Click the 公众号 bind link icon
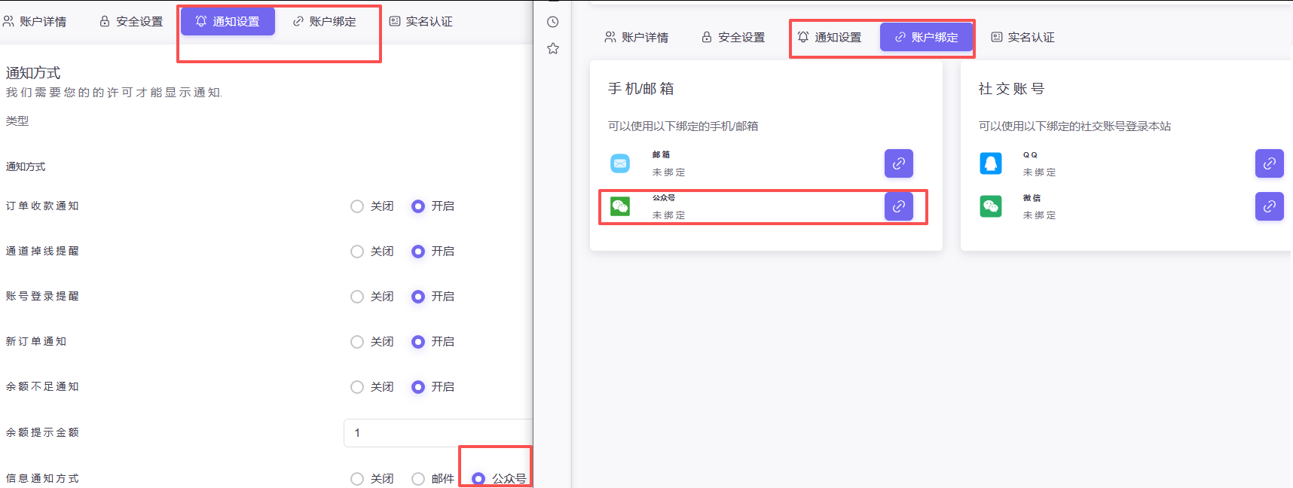1293x488 pixels. pos(898,206)
